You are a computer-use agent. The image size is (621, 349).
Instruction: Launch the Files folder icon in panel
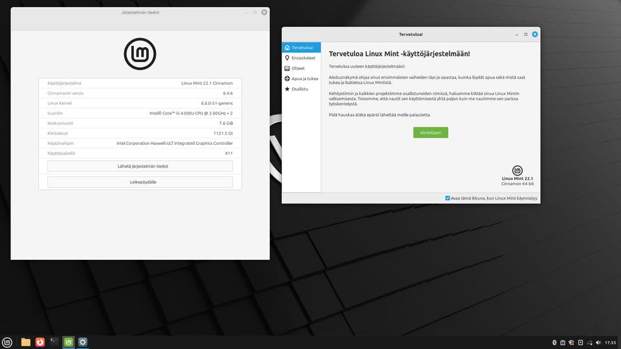[x=26, y=343]
